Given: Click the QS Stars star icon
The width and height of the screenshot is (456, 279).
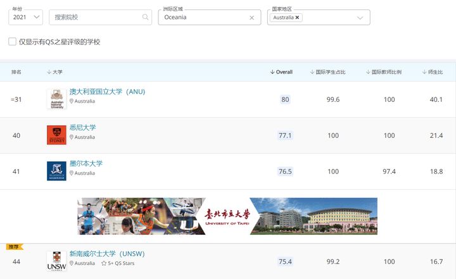Looking at the screenshot, I should coord(104,263).
